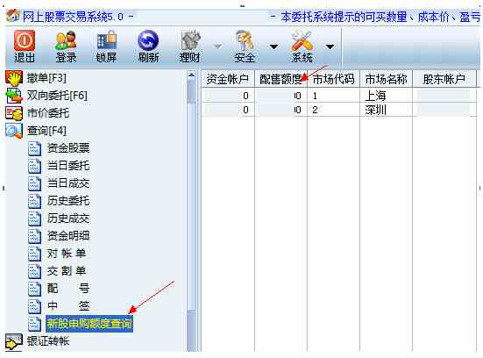
Task: Click document icon beside 交割单
Action: pos(34,271)
